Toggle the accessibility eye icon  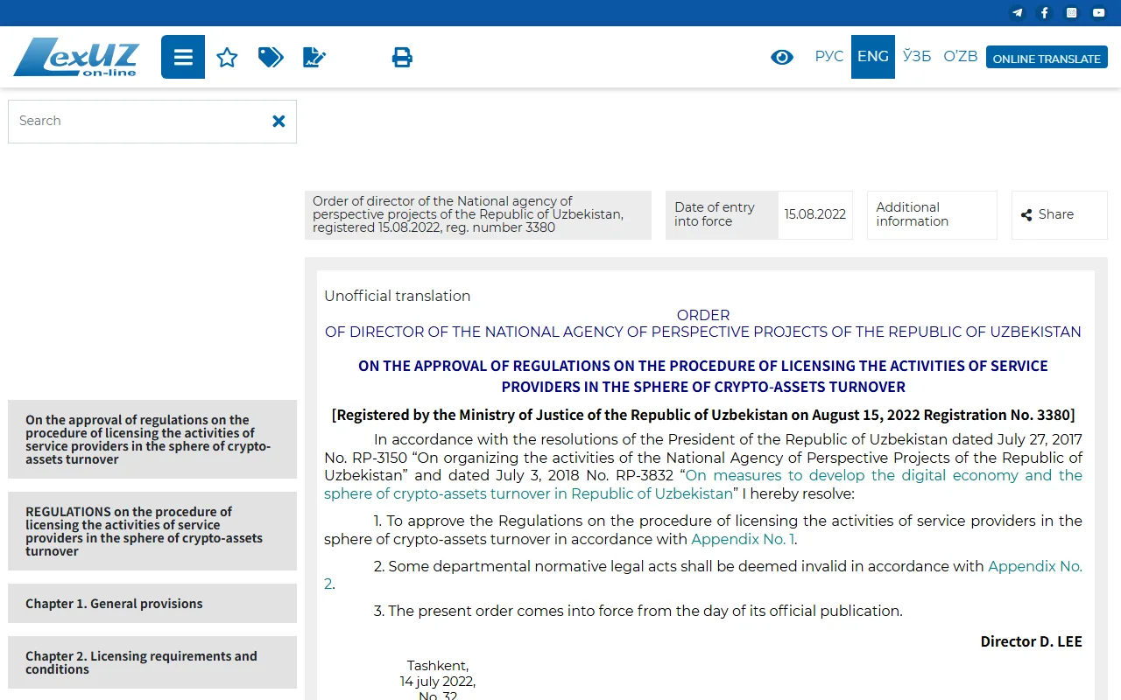782,57
